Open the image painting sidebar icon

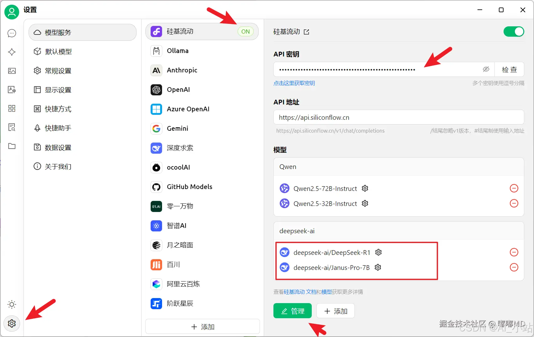pyautogui.click(x=12, y=71)
